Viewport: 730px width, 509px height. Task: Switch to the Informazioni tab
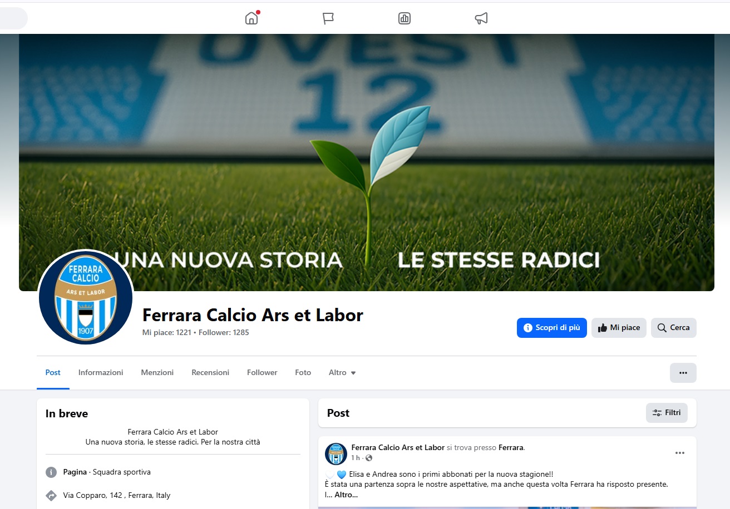coord(101,372)
